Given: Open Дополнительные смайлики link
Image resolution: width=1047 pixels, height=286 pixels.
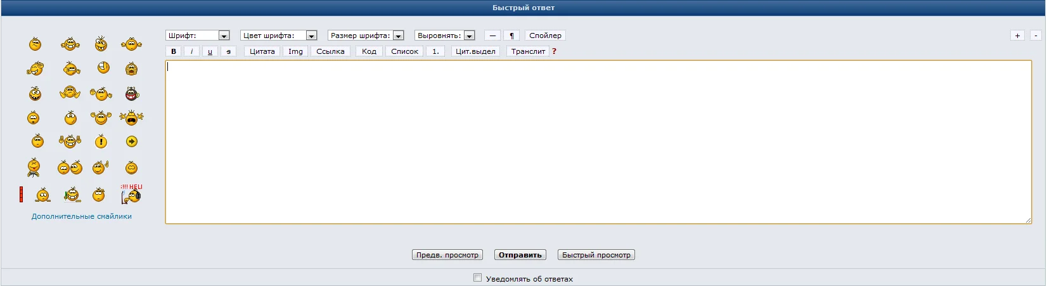Looking at the screenshot, I should click(x=82, y=216).
